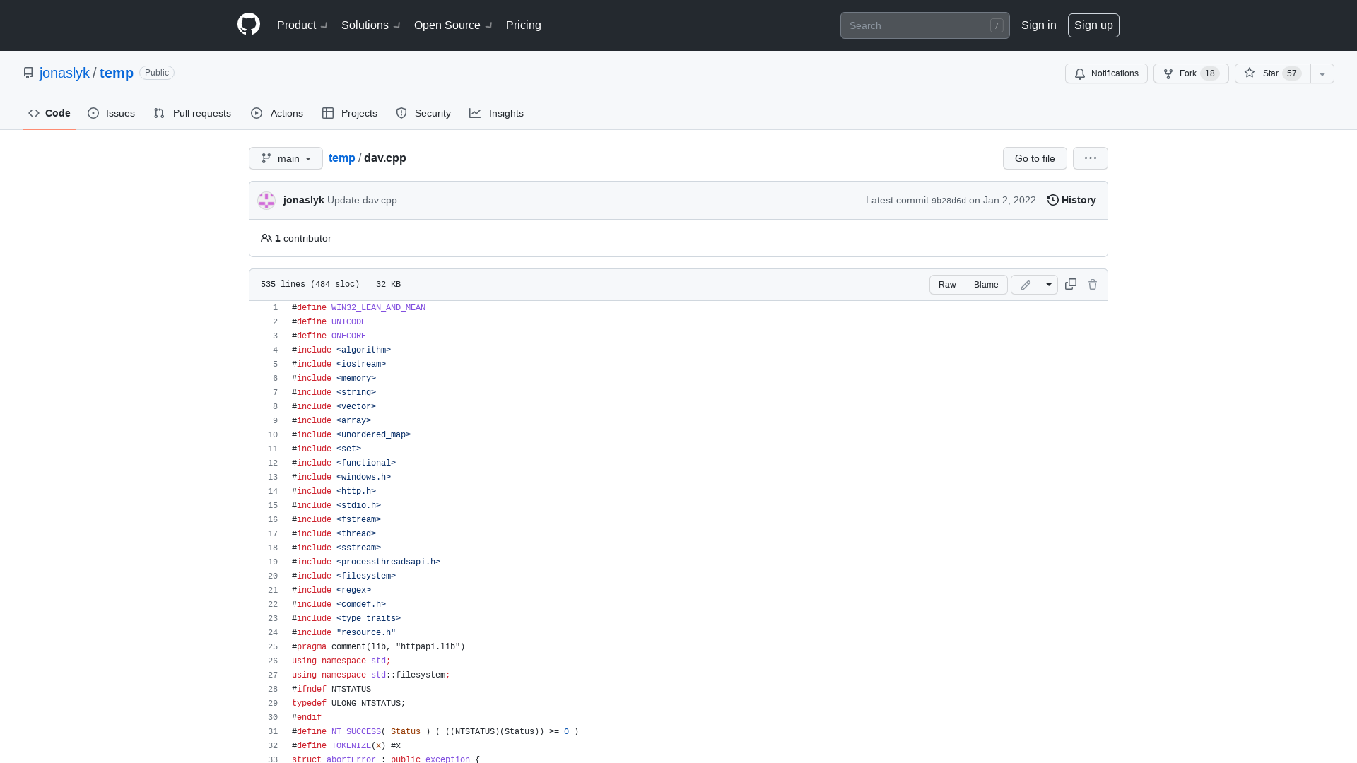1357x763 pixels.
Task: Focus the Search input field
Action: click(x=924, y=25)
